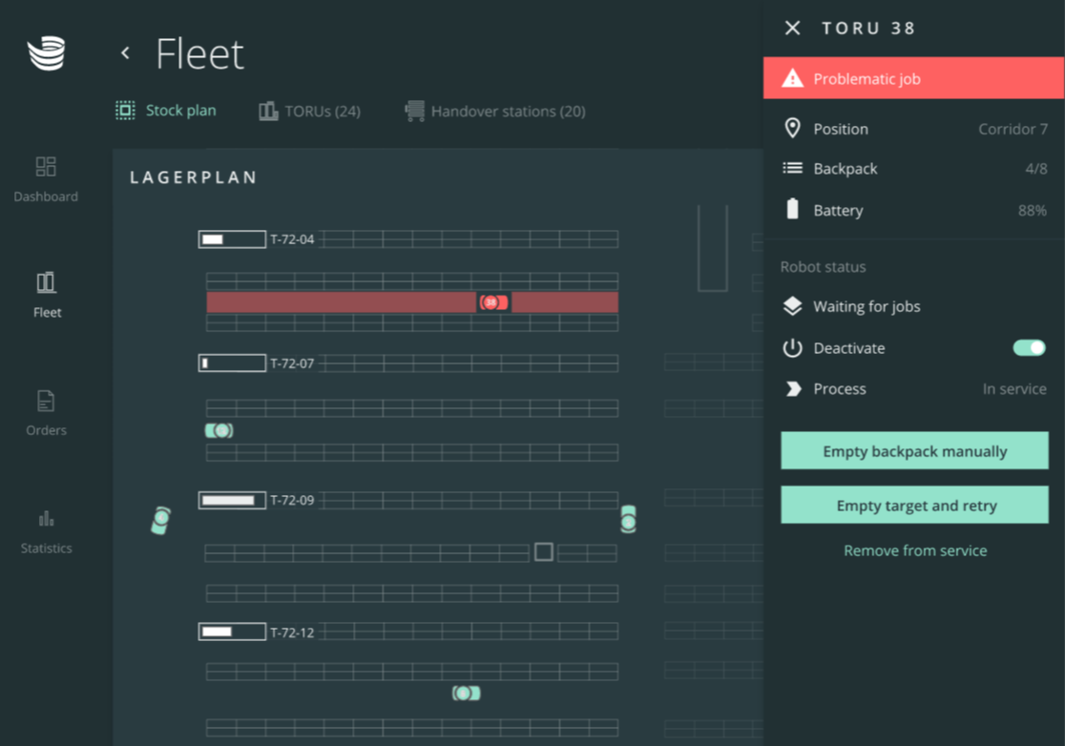Click the red TORU 38 robot icon
Image resolution: width=1065 pixels, height=746 pixels.
point(493,302)
